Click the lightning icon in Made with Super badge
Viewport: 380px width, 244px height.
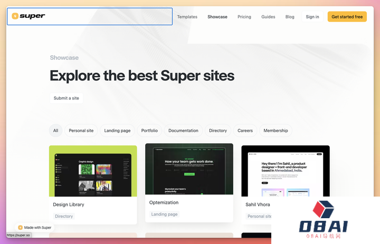click(x=21, y=228)
